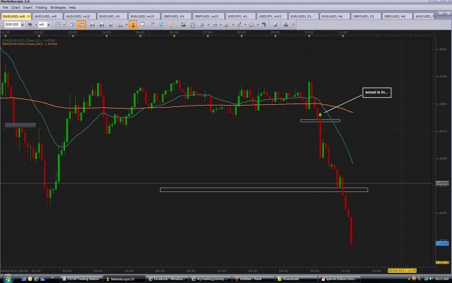
Task: Click the second indicator icon
Action: coord(102,25)
